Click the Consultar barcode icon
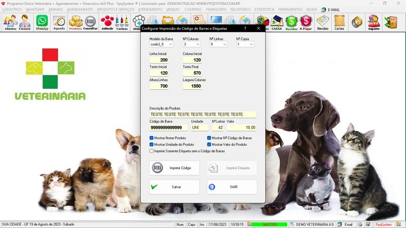This screenshot has height=228, width=406. 90,22
